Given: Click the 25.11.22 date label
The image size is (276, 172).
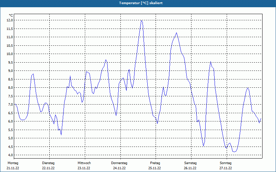Looking at the screenshot, I should click(x=155, y=168).
